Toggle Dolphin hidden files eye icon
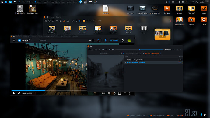 pyautogui.click(x=57, y=21)
